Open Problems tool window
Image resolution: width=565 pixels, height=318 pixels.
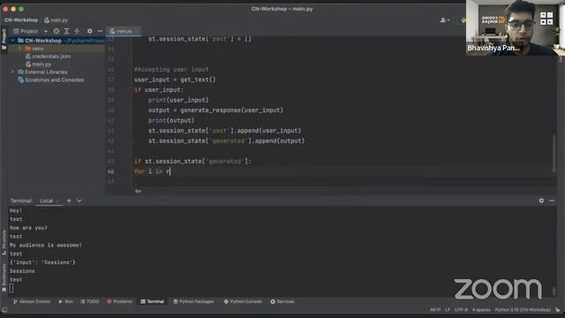tap(119, 301)
